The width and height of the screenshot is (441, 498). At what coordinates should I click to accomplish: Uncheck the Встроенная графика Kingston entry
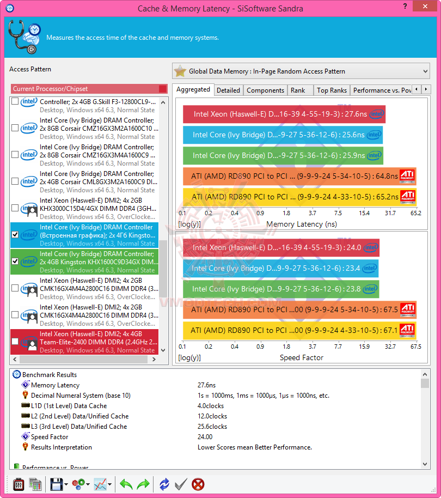click(15, 235)
